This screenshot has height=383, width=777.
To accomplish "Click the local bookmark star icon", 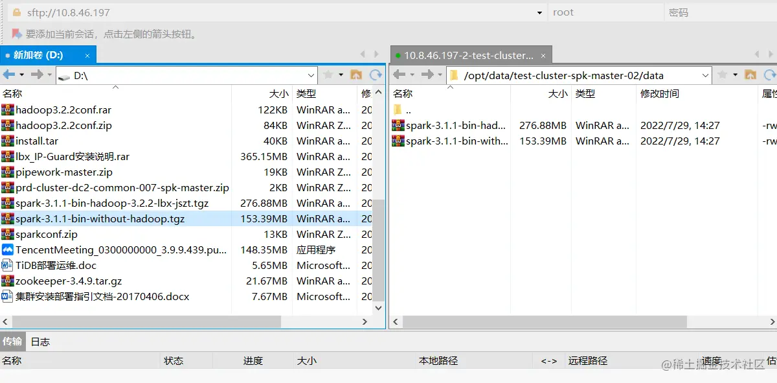I will (328, 75).
